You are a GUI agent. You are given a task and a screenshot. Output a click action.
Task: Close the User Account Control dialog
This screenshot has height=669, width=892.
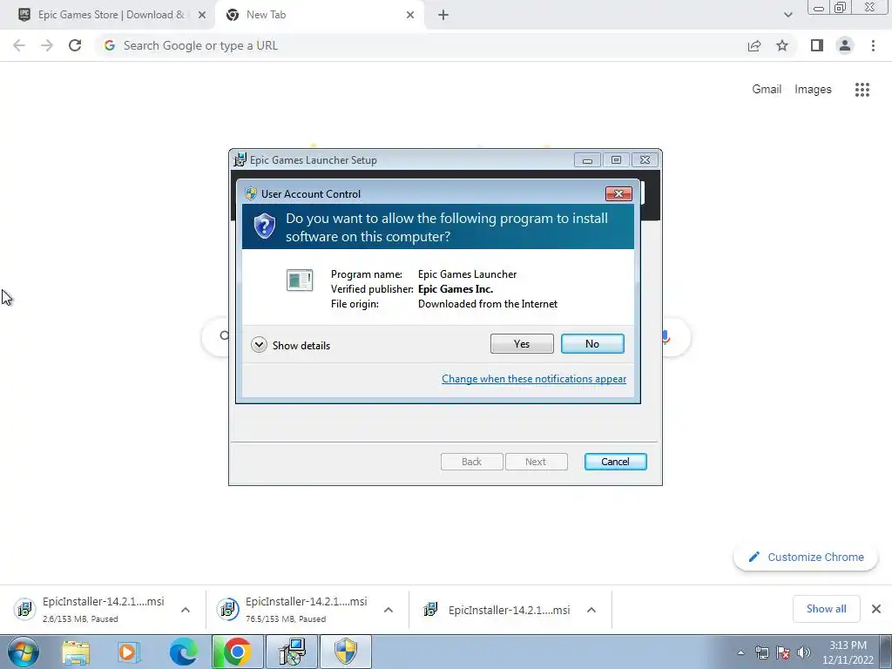[x=618, y=194]
